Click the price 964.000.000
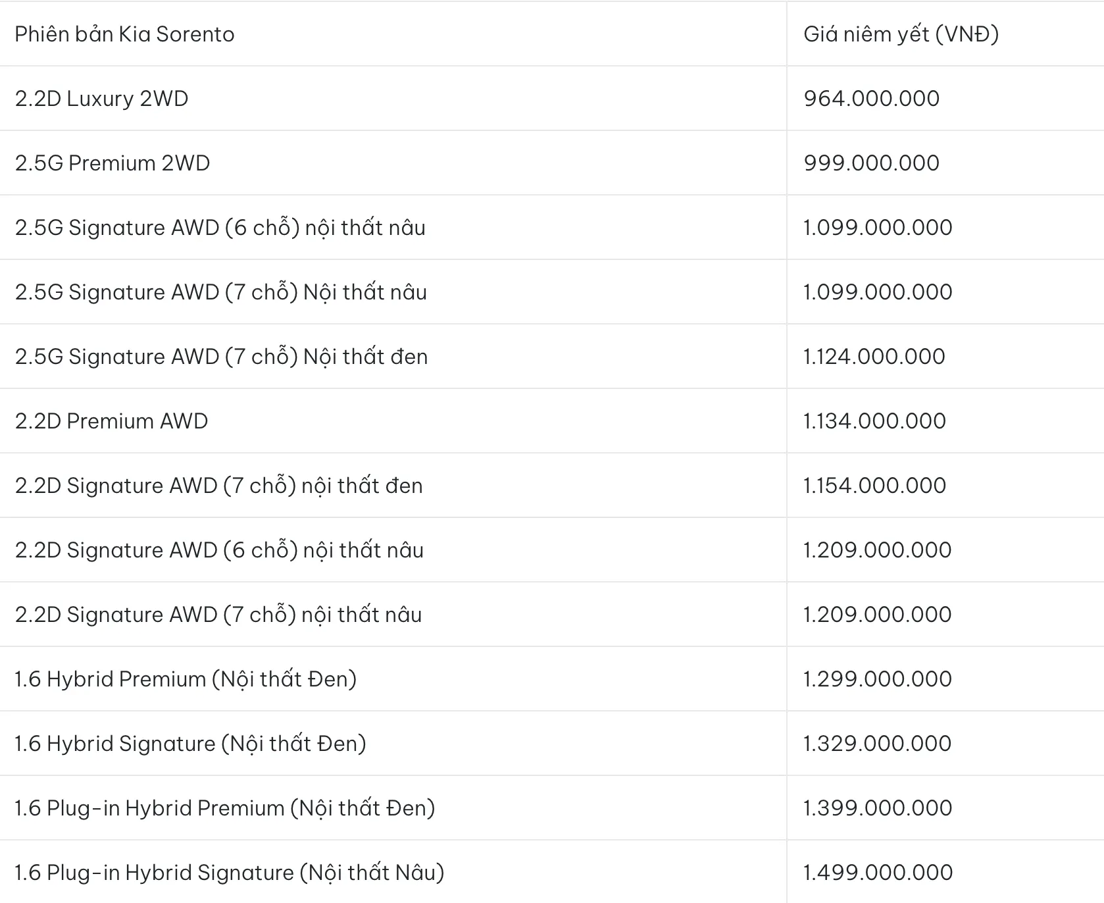This screenshot has width=1104, height=903. coord(871,99)
